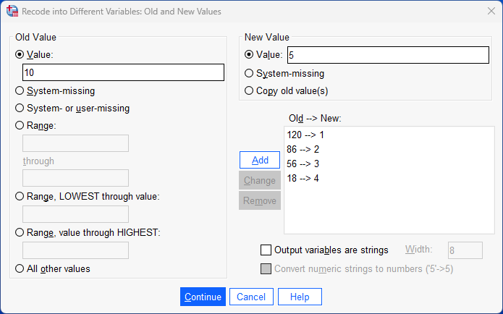Click the Cancel button

[251, 297]
